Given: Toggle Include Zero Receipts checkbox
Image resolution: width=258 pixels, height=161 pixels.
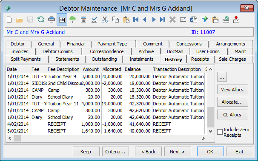Looking at the screenshot, I should pyautogui.click(x=220, y=132).
